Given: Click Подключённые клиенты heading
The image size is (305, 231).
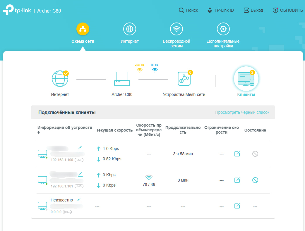Looking at the screenshot, I should [x=67, y=113].
